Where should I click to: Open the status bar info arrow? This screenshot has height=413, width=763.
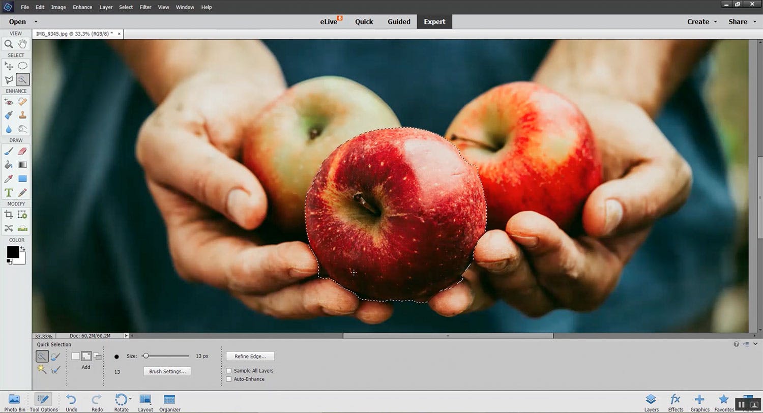coord(127,336)
